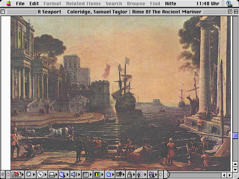Open the Apple menu
This screenshot has width=239, height=179.
[9, 3]
